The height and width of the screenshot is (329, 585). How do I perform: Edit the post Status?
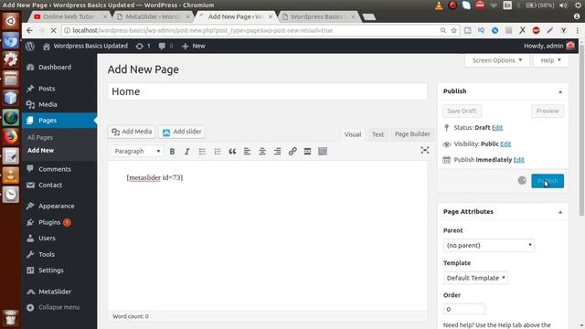(497, 128)
